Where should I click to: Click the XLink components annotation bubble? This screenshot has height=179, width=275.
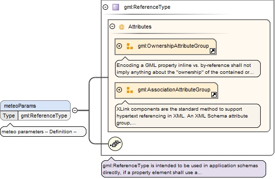tap(188, 116)
